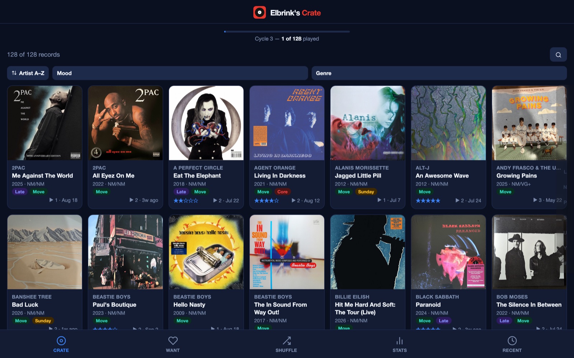The image size is (574, 358).
Task: Click play count icon on An Awesome Wave
Action: [457, 200]
